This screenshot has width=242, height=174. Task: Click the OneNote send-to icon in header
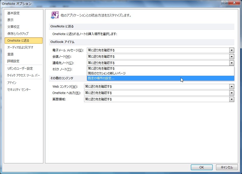(x=55, y=15)
